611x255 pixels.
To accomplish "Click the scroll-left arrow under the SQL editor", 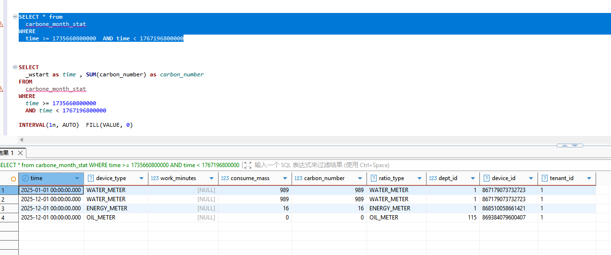I will point(21,140).
